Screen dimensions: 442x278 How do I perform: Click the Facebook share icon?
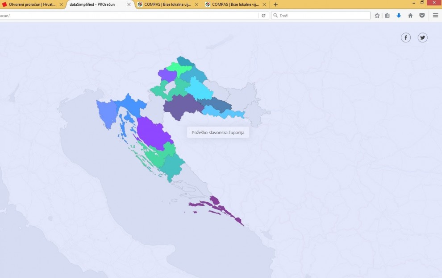pos(405,38)
